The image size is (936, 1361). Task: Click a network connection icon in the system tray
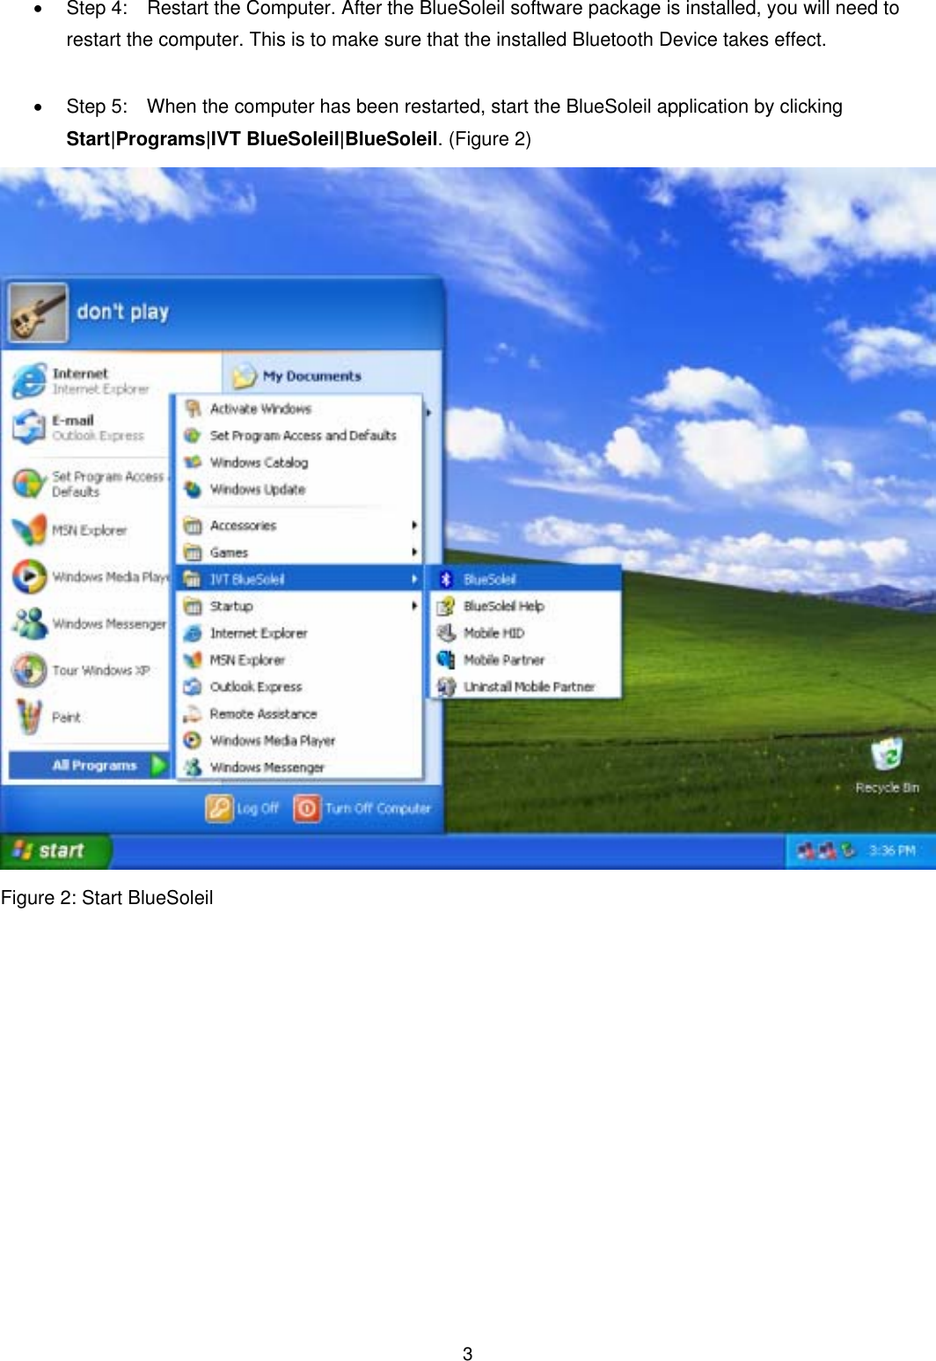807,850
